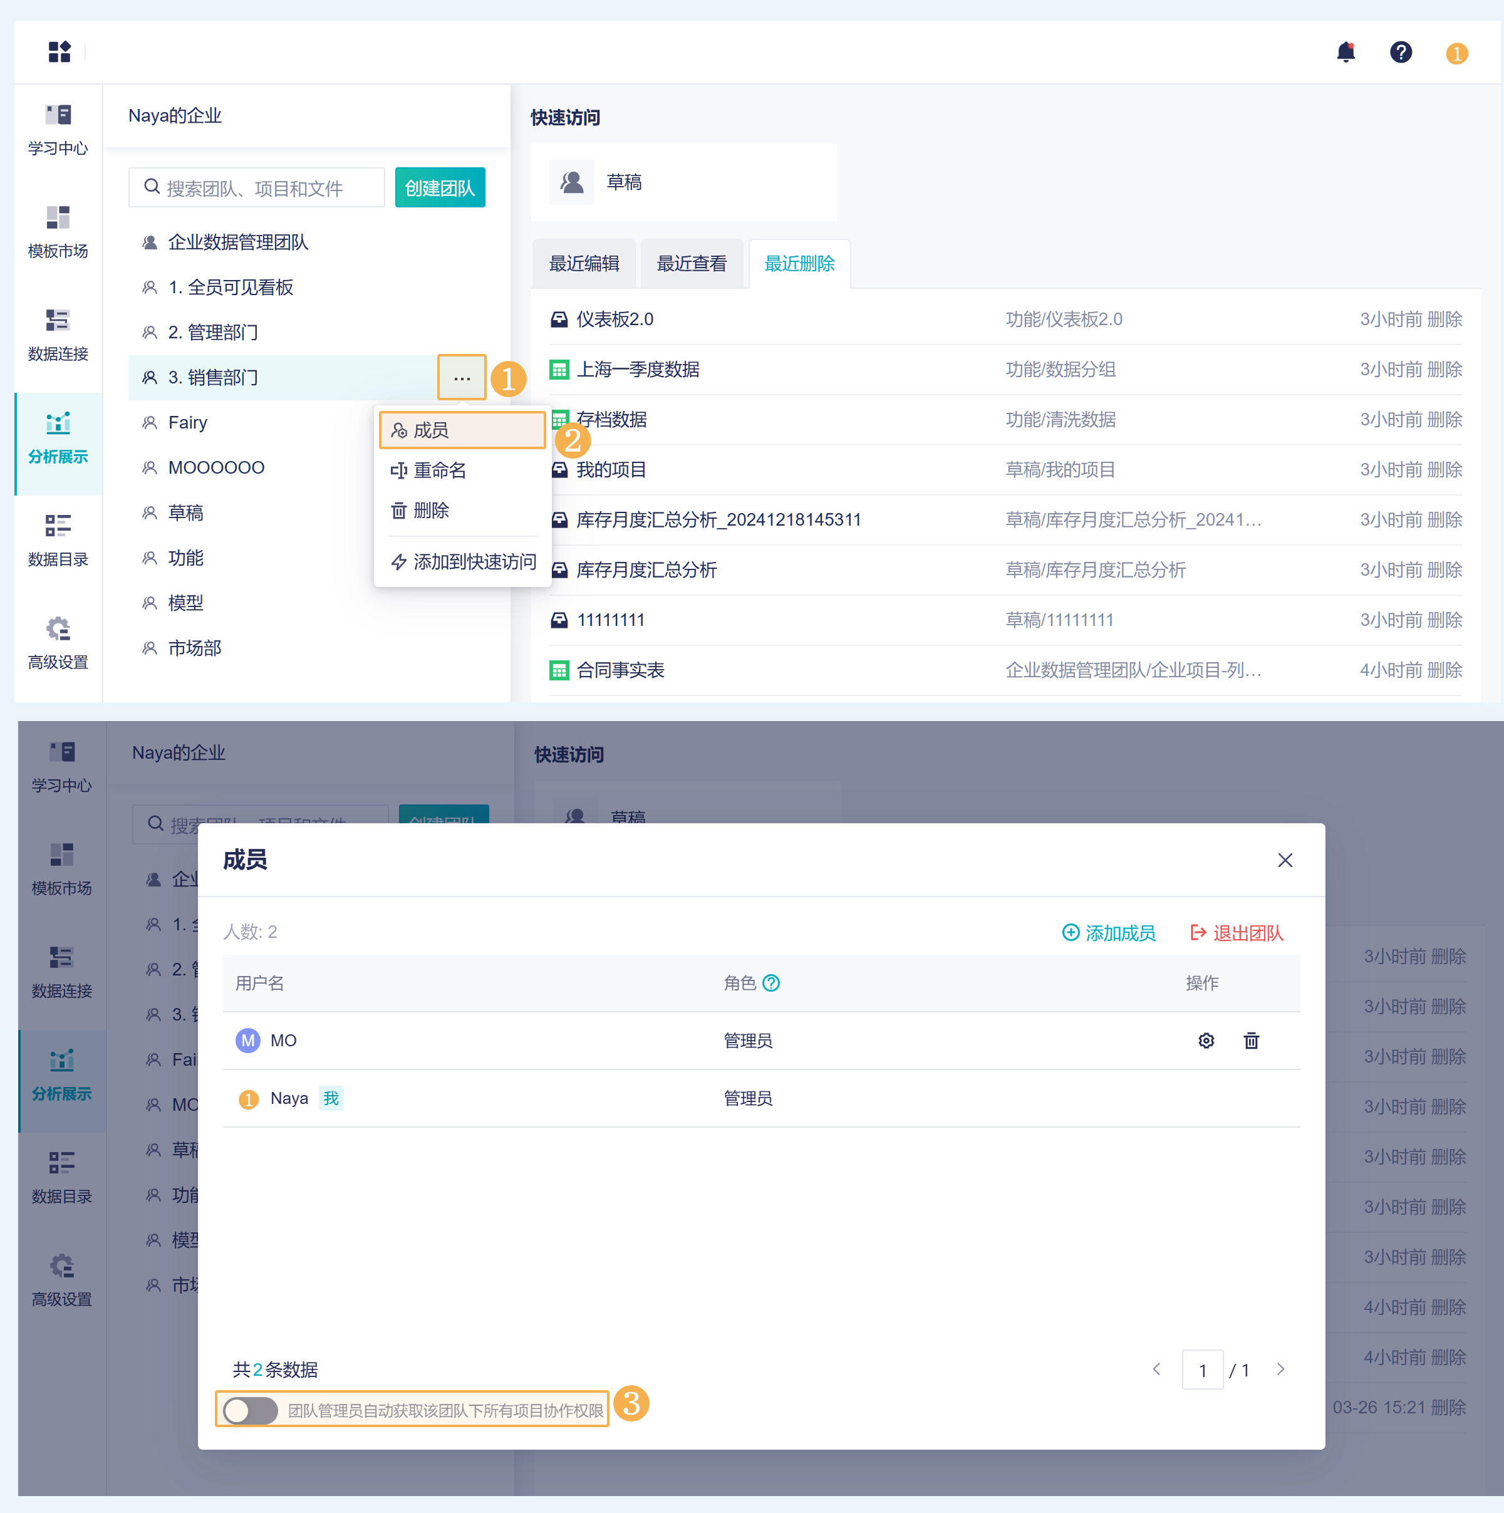
Task: Go to next page in members dialog
Action: pyautogui.click(x=1281, y=1369)
